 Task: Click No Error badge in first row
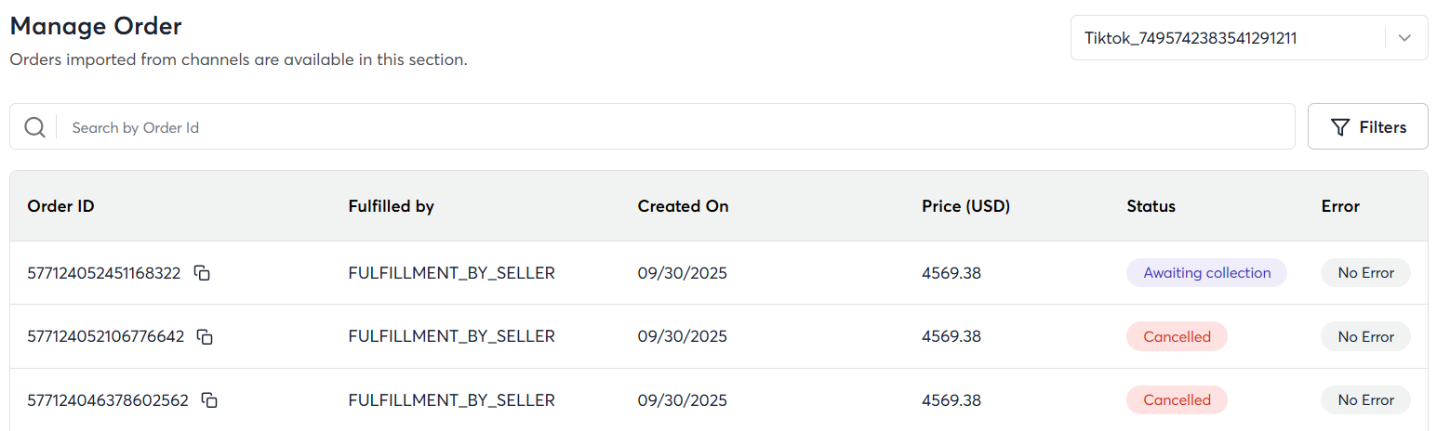click(1365, 273)
